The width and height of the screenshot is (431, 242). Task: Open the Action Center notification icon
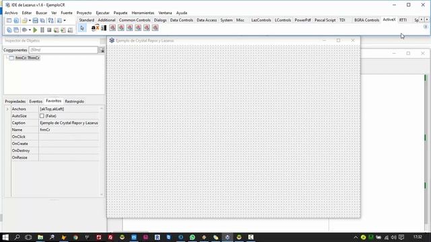click(401, 237)
